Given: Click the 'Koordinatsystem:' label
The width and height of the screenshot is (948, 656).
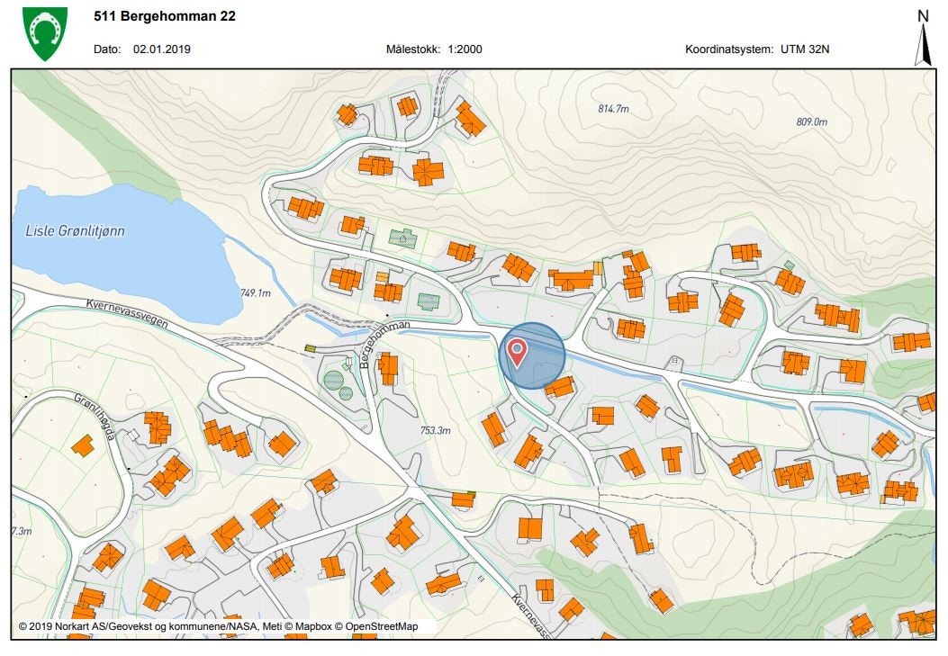Looking at the screenshot, I should coord(729,49).
